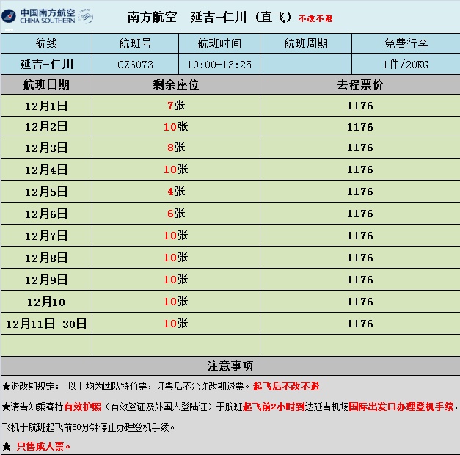
Task: Click the 航班周期 column header
Action: point(306,43)
